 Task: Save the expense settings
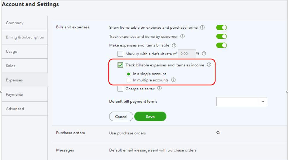[x=150, y=117]
